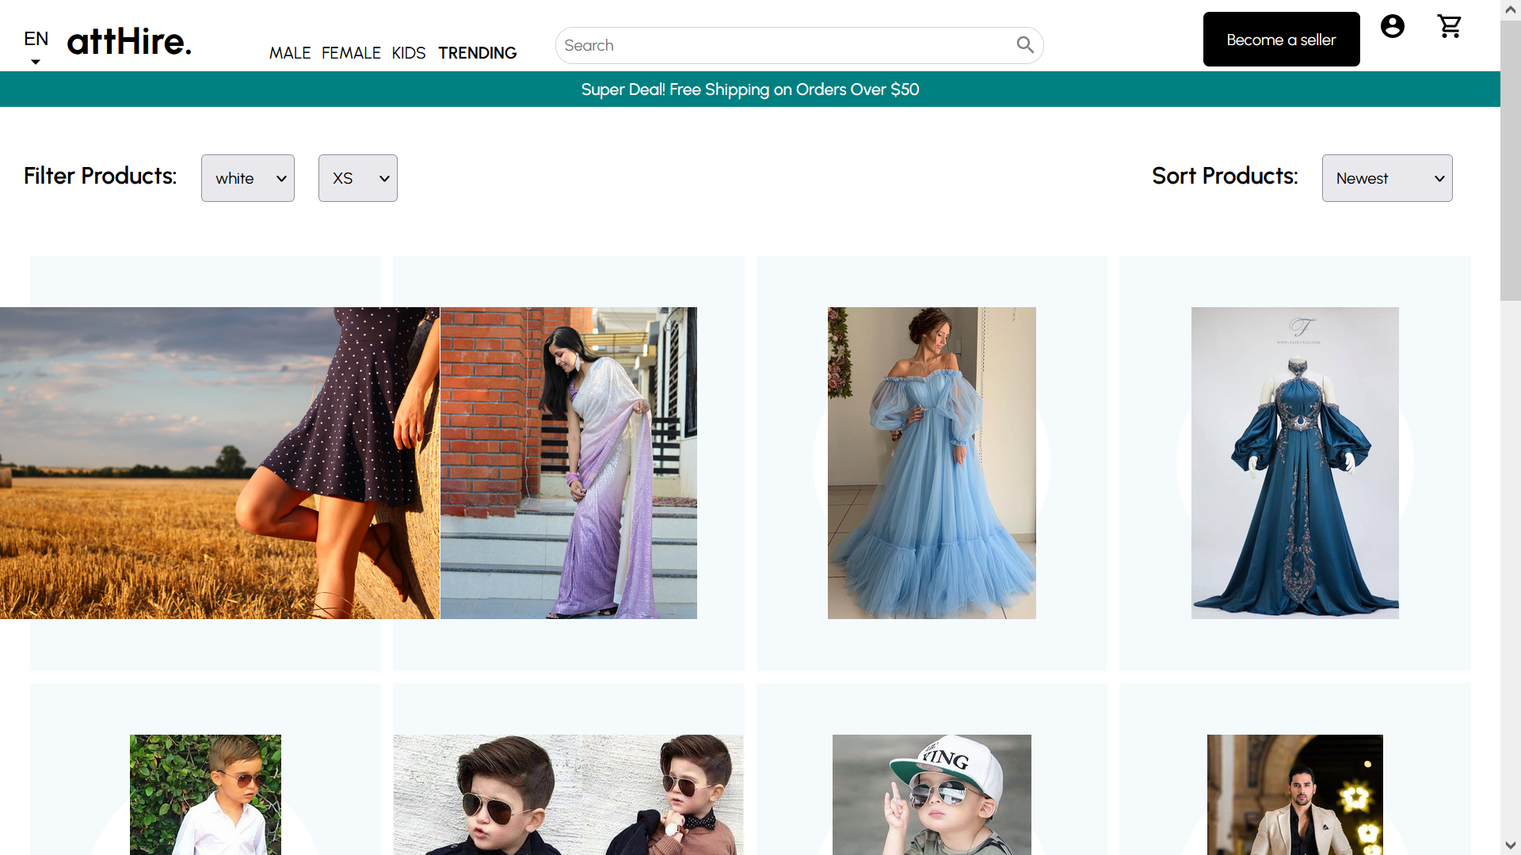1521x855 pixels.
Task: Open the shopping cart
Action: pos(1450,26)
